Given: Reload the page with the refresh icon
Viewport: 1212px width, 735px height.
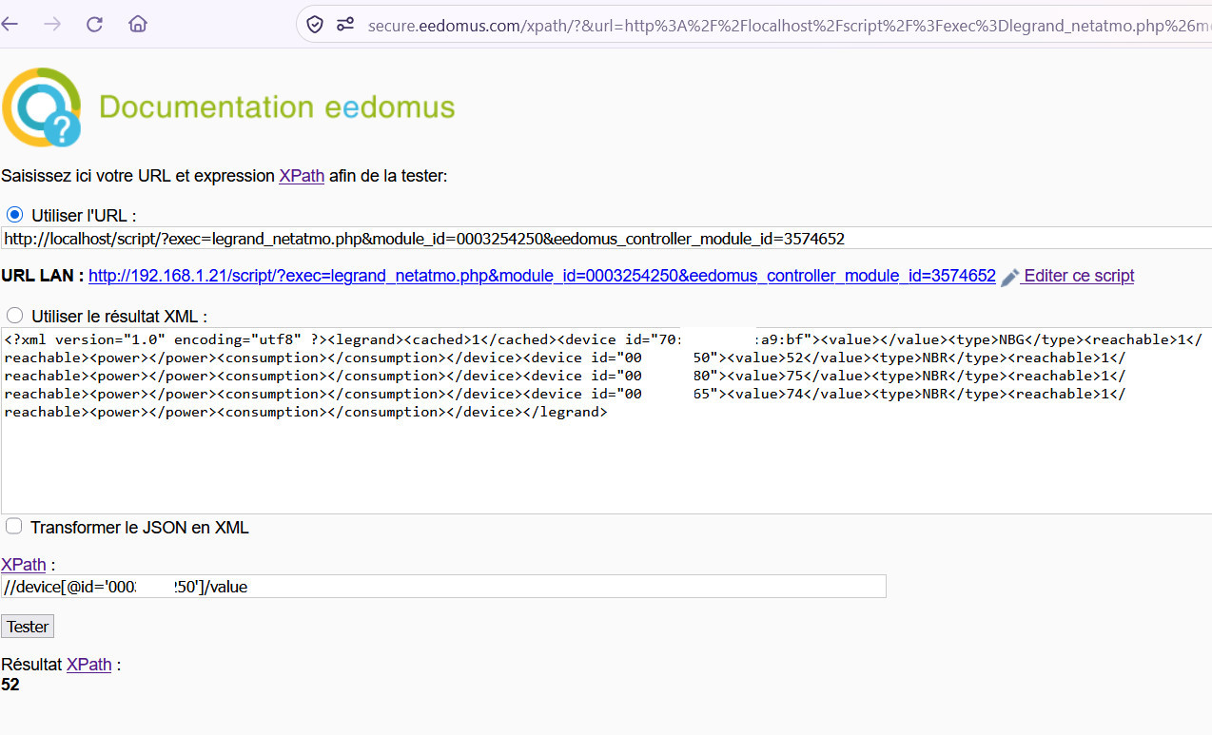Looking at the screenshot, I should 94,25.
